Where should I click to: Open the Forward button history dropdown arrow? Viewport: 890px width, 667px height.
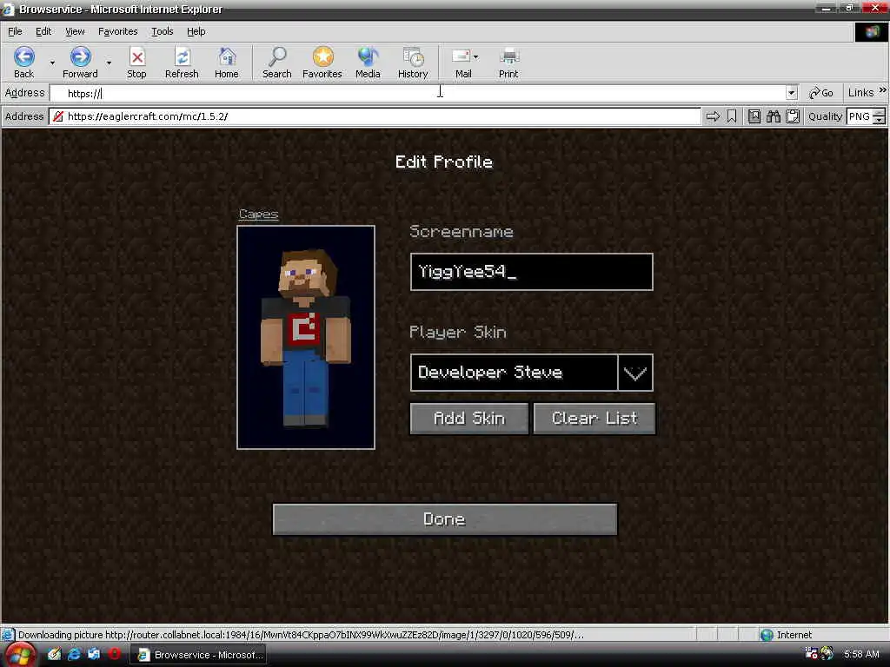pos(109,63)
